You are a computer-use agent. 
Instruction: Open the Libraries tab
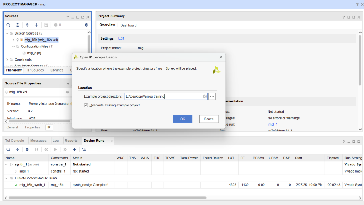pos(57,70)
